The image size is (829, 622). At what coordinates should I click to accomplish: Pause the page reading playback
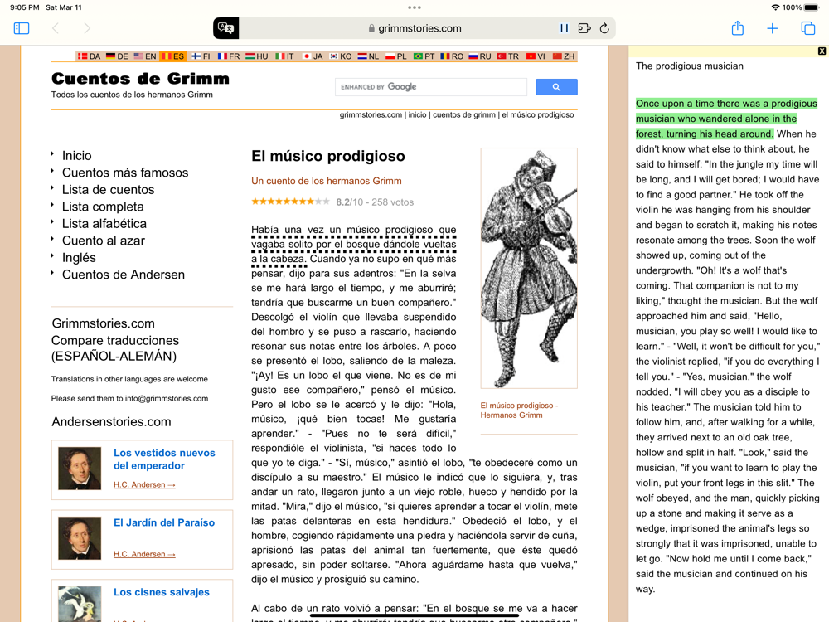point(564,28)
